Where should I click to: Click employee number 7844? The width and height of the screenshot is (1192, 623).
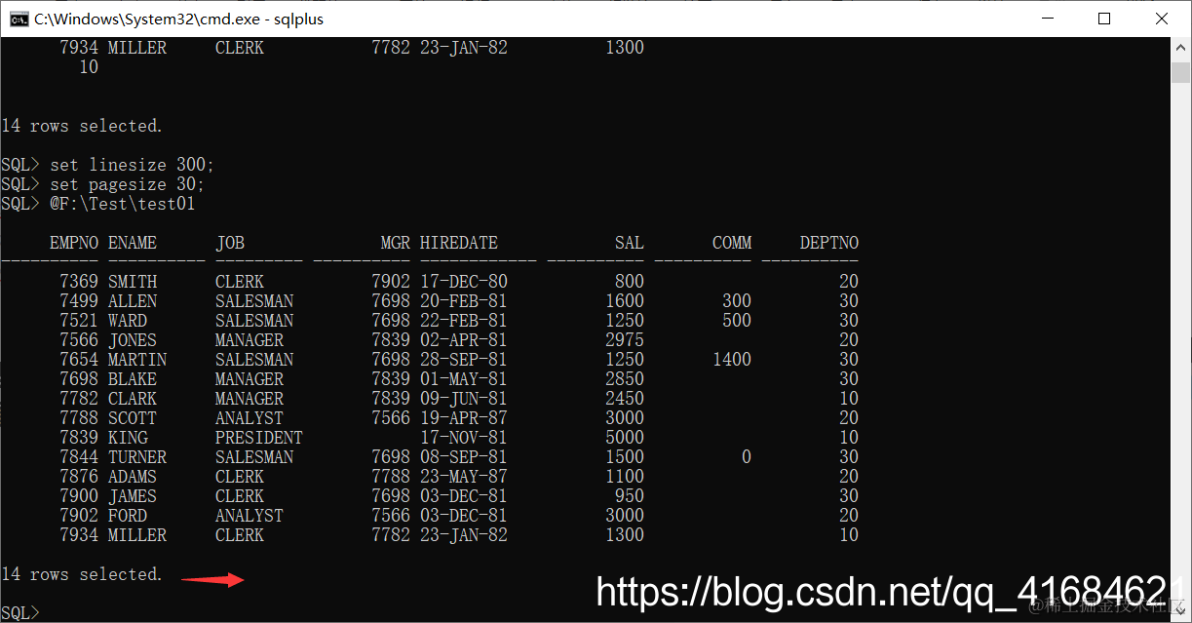79,457
